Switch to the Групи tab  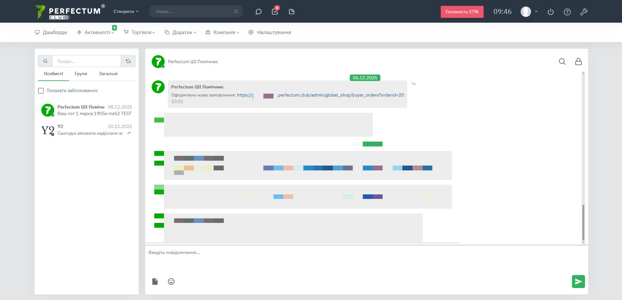tap(81, 74)
